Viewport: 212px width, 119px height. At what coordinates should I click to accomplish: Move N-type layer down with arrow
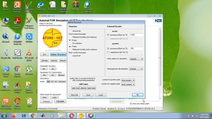[x=70, y=40]
